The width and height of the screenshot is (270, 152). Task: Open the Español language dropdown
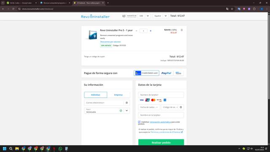tap(160, 16)
